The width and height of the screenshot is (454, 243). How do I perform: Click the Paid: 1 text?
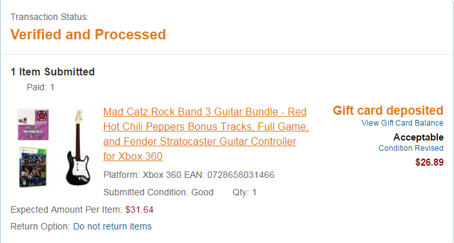click(40, 87)
